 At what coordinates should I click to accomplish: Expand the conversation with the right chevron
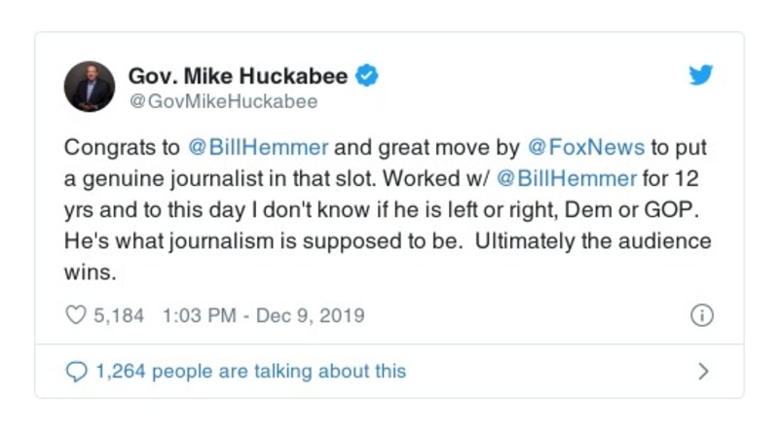click(x=703, y=371)
